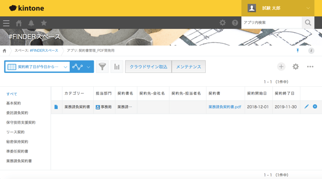Viewport: 322px width, 179px height.
Task: Pin the app using the pushpin icon
Action: 297,50
